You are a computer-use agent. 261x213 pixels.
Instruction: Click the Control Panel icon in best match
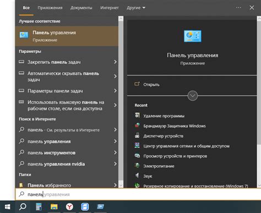click(24, 35)
